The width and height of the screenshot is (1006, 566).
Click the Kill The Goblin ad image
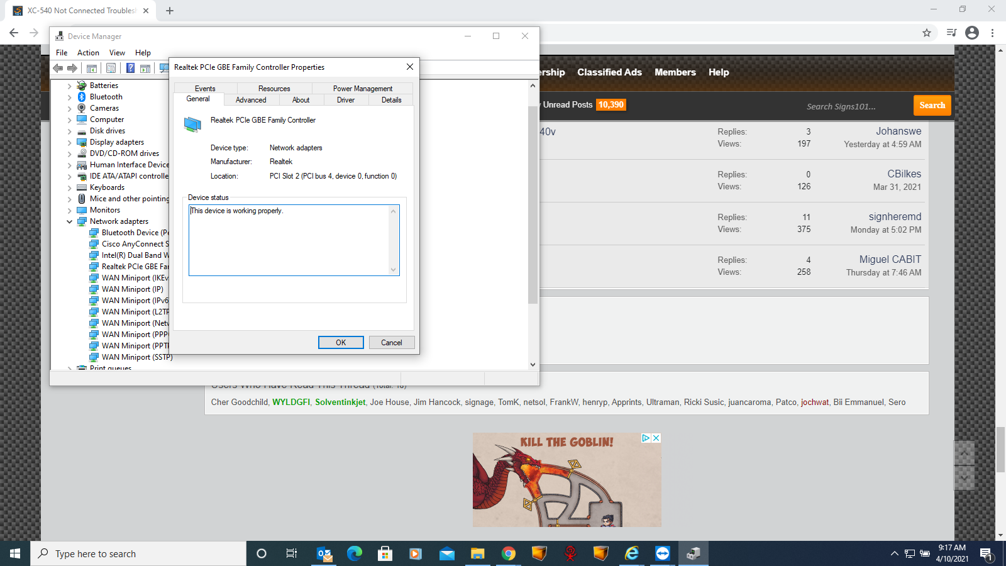567,480
